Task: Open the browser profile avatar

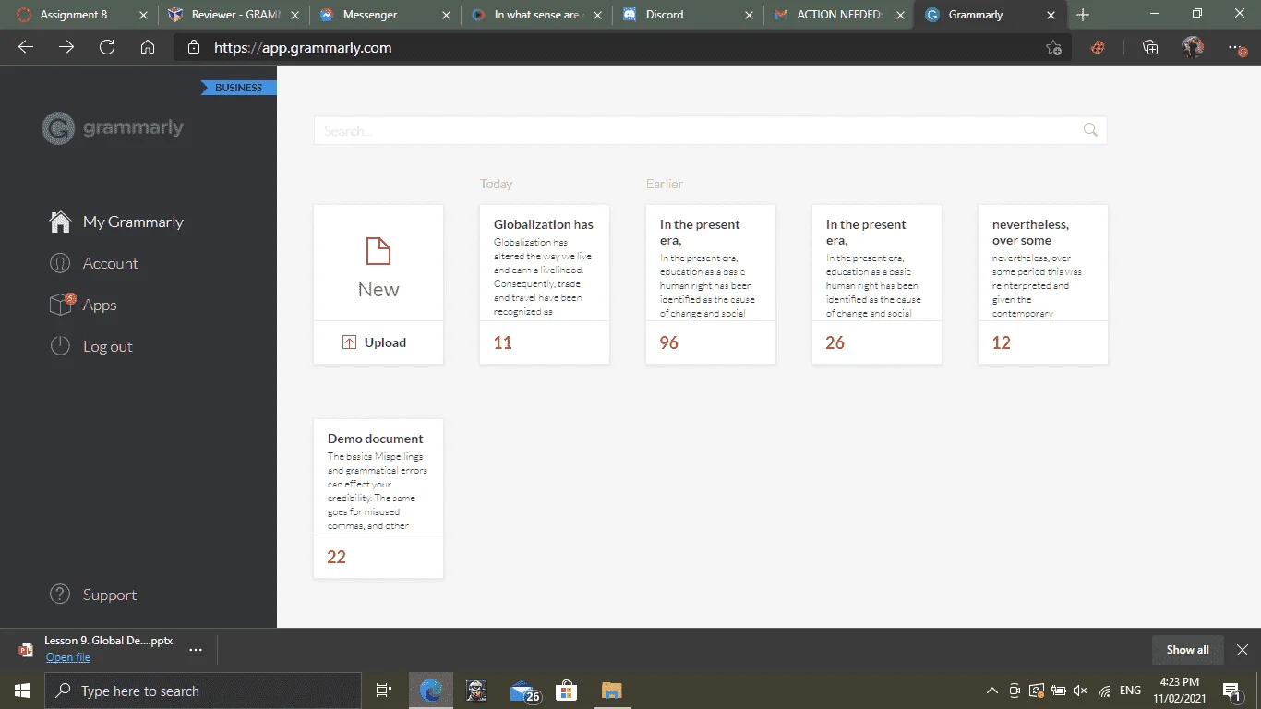Action: (x=1193, y=47)
